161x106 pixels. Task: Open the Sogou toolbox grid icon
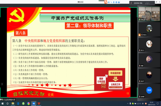coord(119,2)
